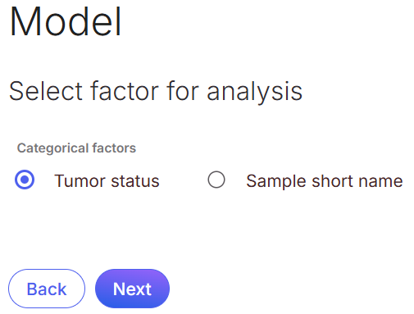Activate the outlined Back button

coord(47,289)
